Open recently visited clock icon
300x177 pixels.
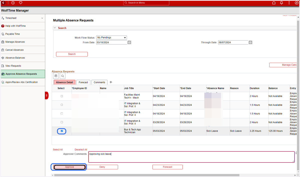point(13,3)
